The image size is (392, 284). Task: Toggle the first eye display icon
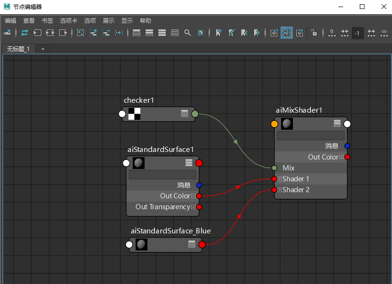pyautogui.click(x=274, y=33)
